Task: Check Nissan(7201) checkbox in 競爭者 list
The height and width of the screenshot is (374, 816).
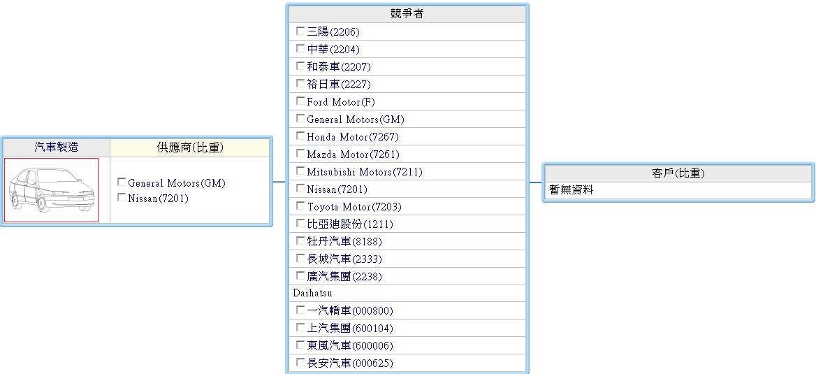Action: point(300,188)
